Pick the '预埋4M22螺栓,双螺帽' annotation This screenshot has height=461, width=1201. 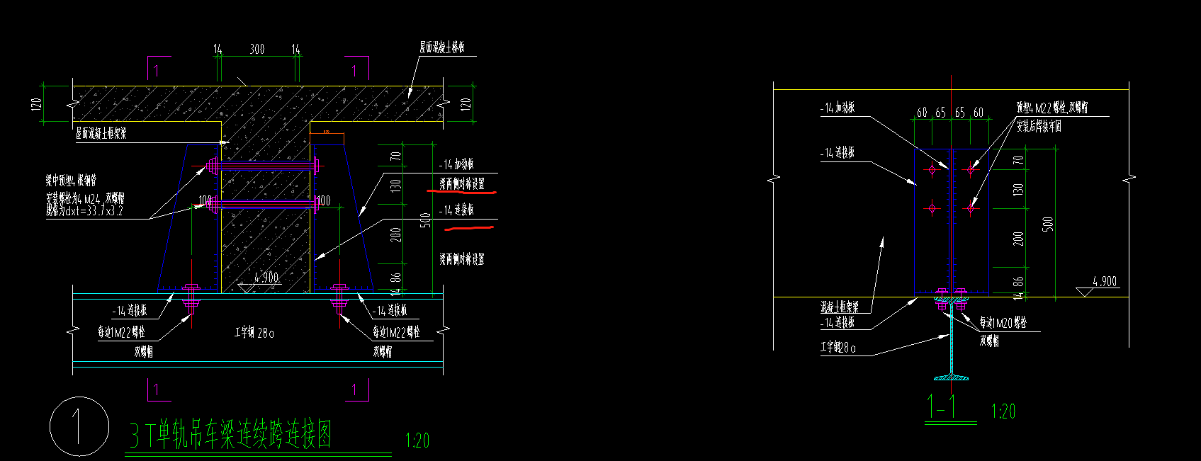1052,108
